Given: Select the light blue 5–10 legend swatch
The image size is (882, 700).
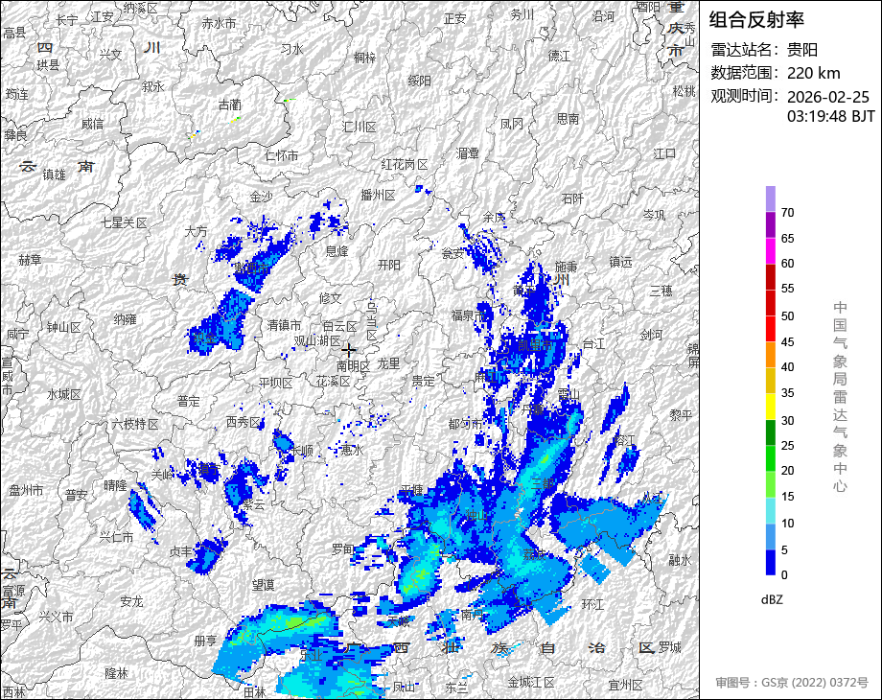Looking at the screenshot, I should pyautogui.click(x=771, y=536).
